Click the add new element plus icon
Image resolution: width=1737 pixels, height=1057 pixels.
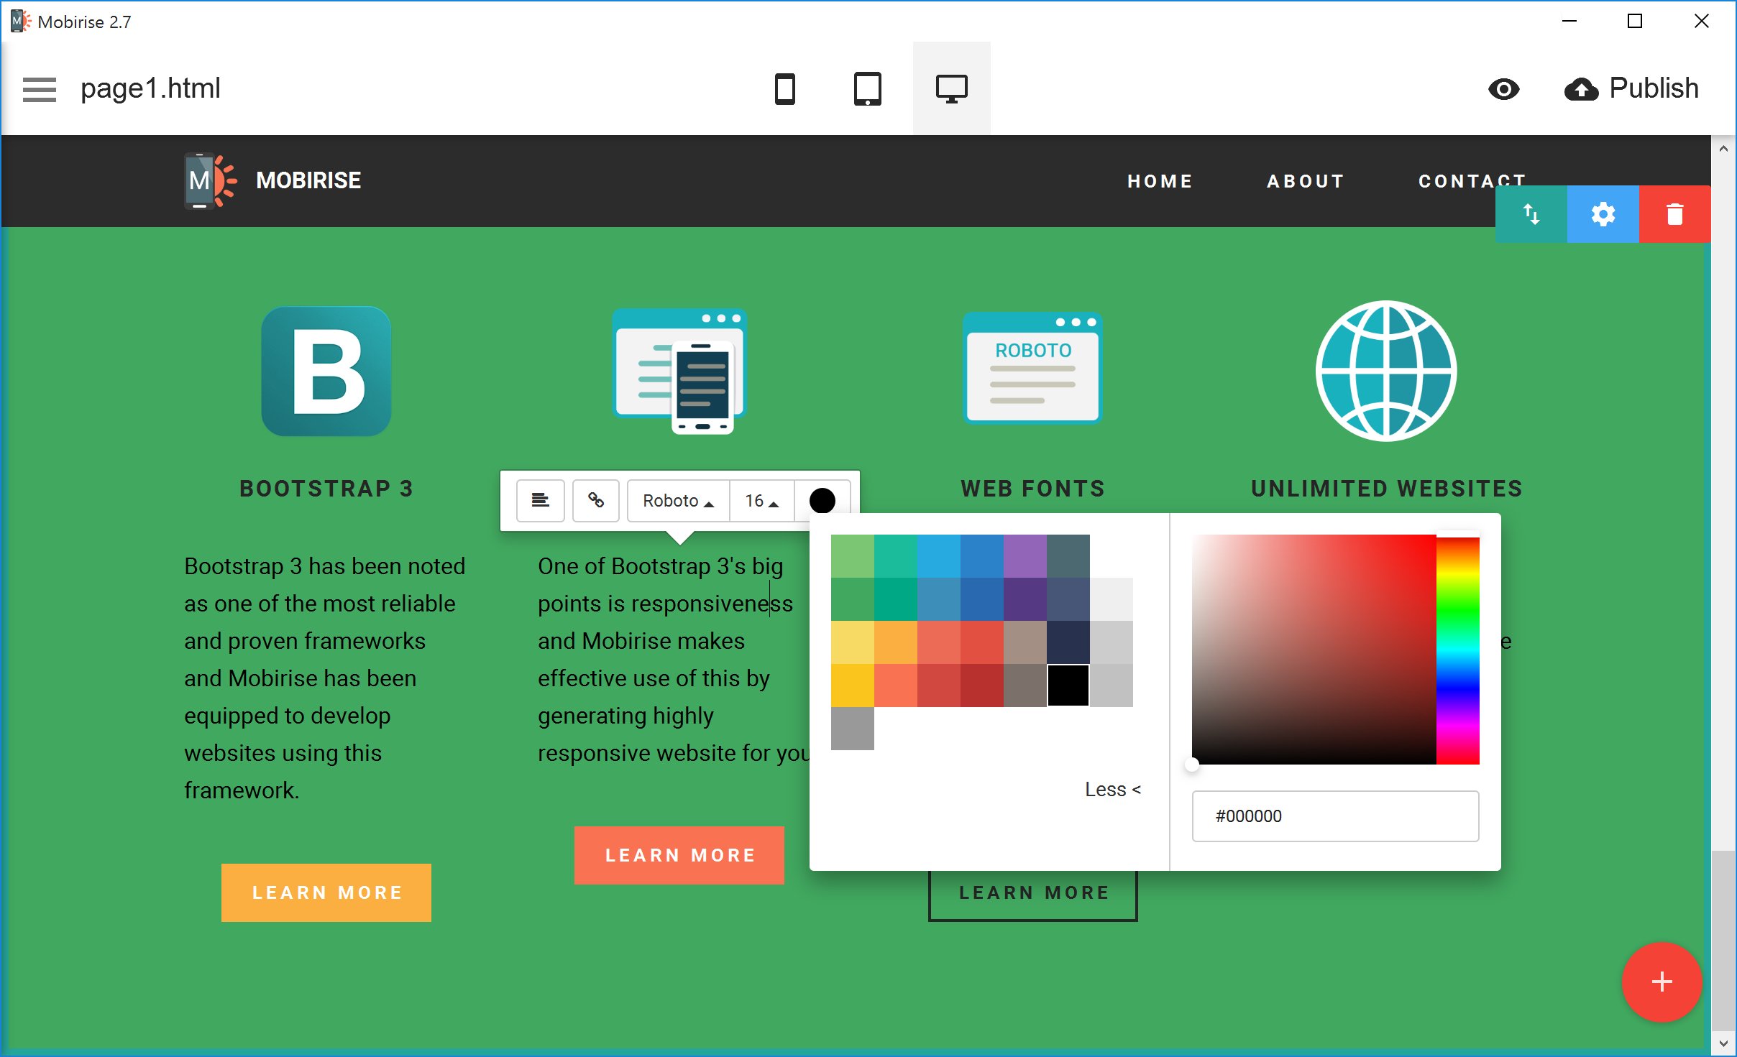[x=1660, y=982]
